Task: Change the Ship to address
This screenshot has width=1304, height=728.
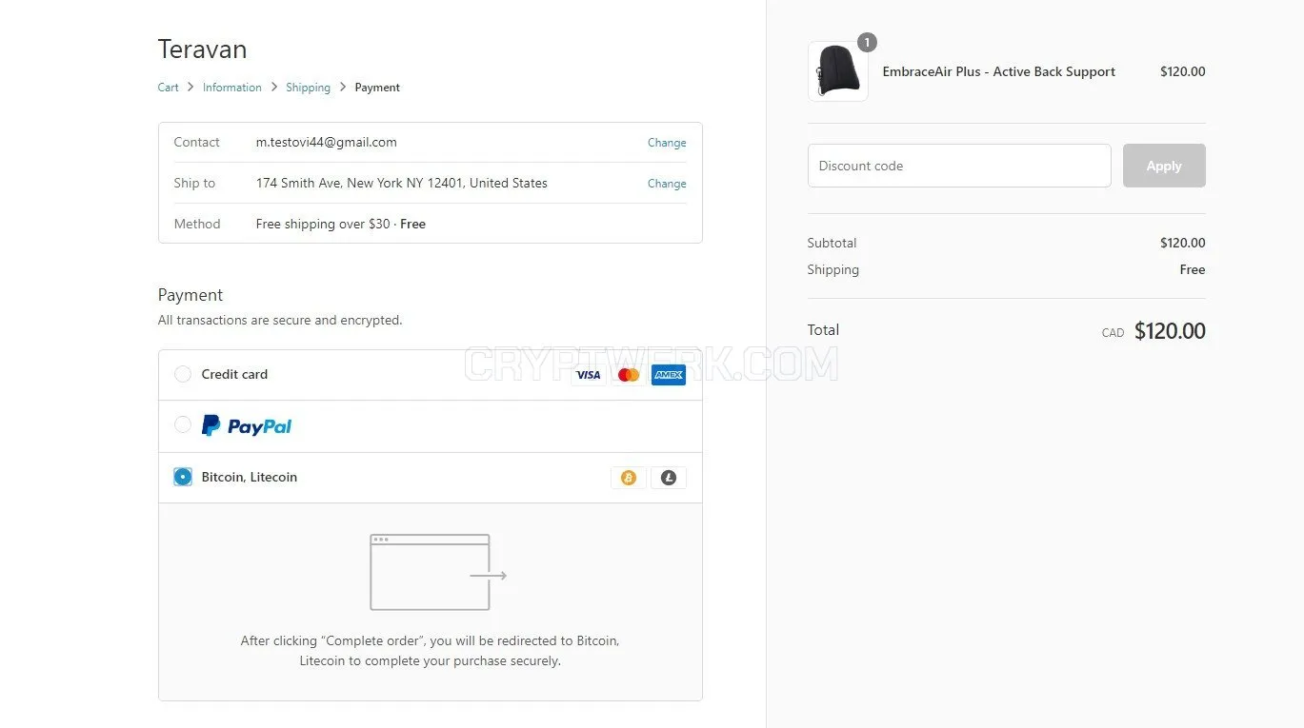Action: click(667, 184)
